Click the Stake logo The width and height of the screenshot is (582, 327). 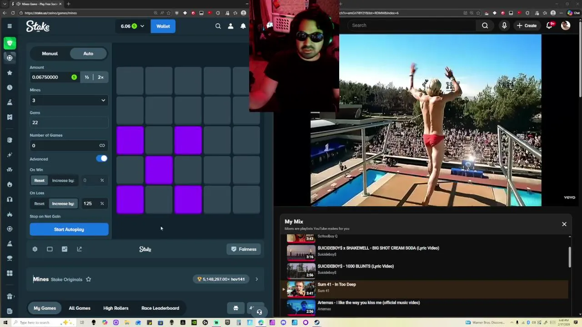[x=38, y=26]
